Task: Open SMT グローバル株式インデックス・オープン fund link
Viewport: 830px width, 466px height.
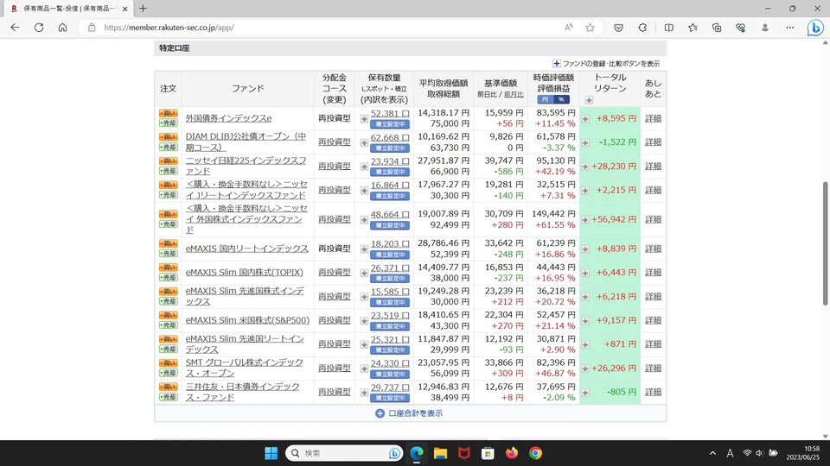Action: 245,368
